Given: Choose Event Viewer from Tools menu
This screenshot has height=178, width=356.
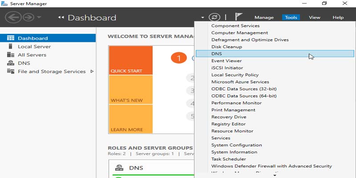Looking at the screenshot, I should (275, 61).
